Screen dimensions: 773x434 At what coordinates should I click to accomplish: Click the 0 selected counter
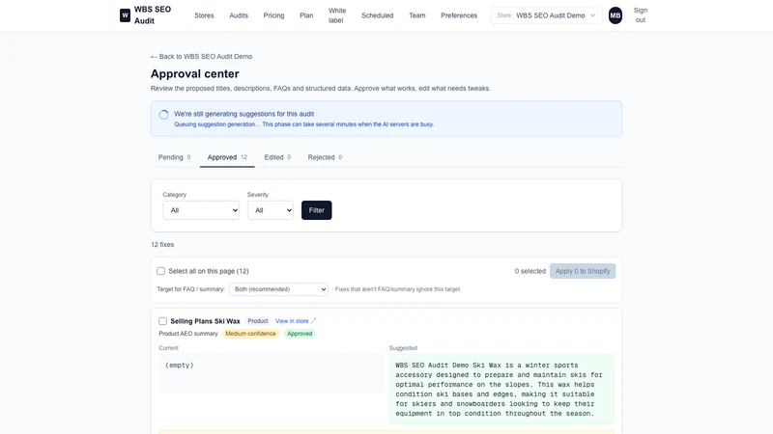pyautogui.click(x=530, y=271)
